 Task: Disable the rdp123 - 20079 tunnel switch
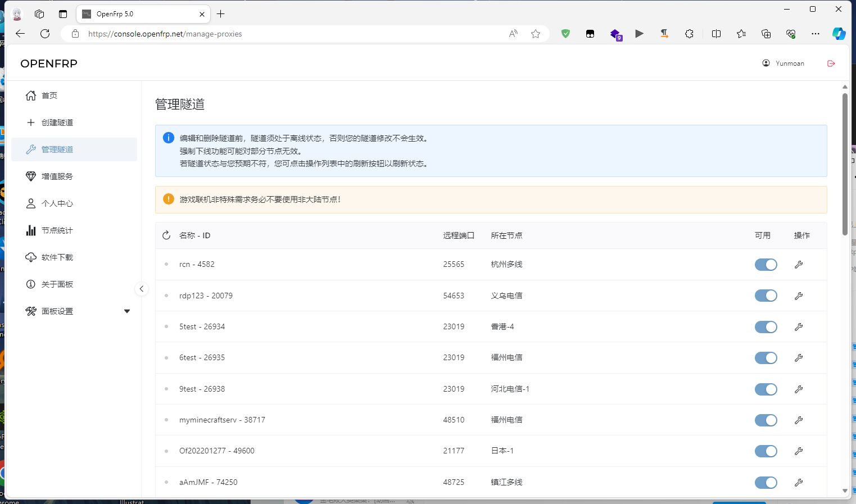coord(766,296)
